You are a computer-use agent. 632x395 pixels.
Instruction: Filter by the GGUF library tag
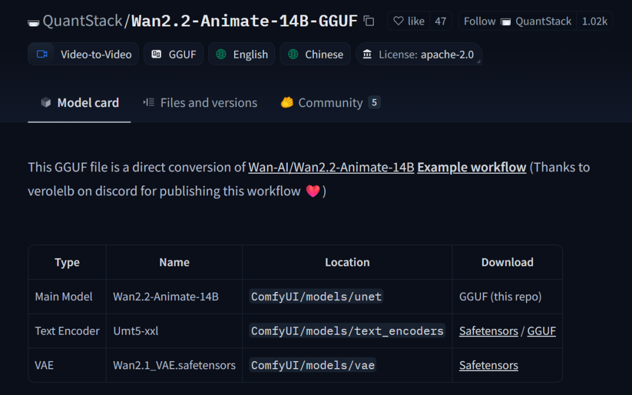click(x=173, y=54)
